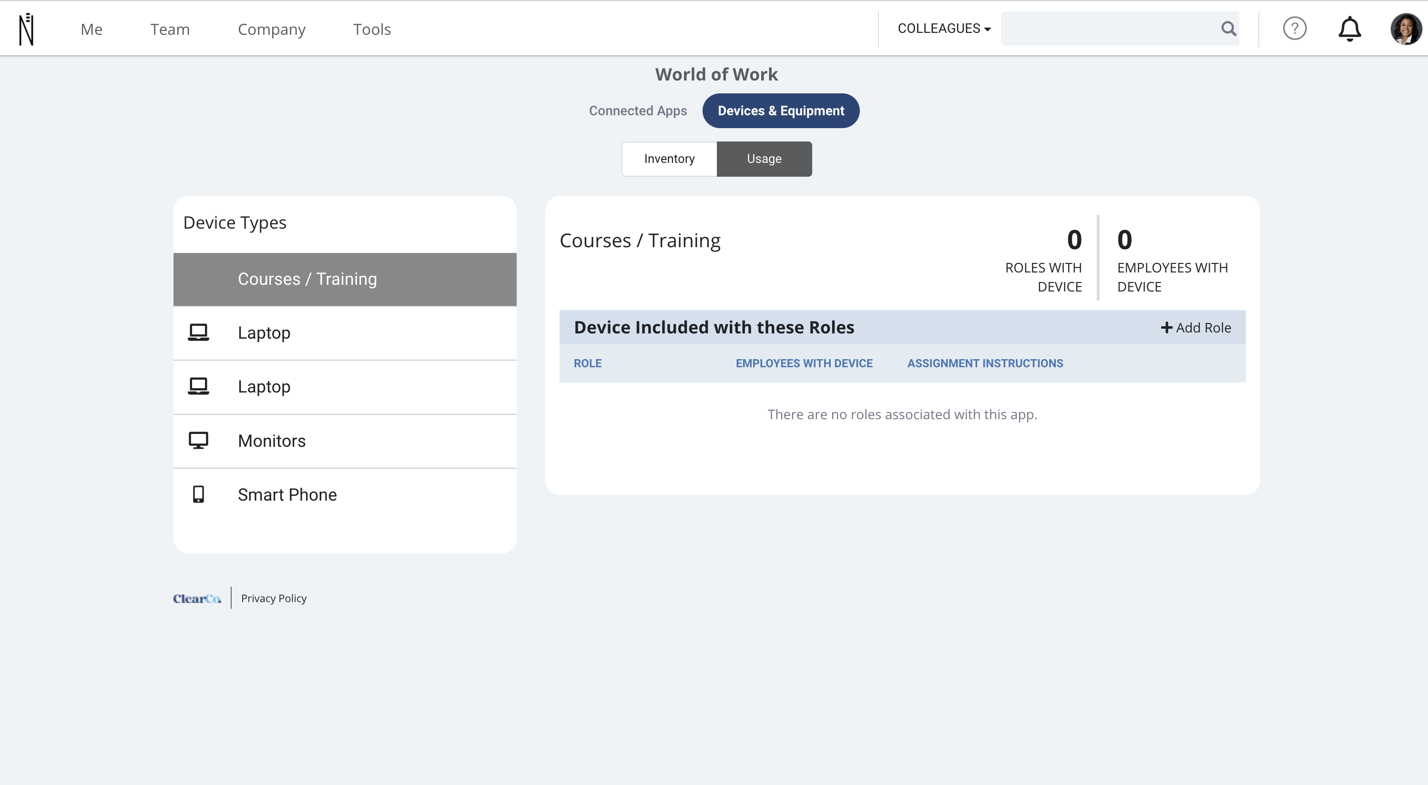The image size is (1428, 785).
Task: Open the help question mark icon
Action: [x=1295, y=28]
